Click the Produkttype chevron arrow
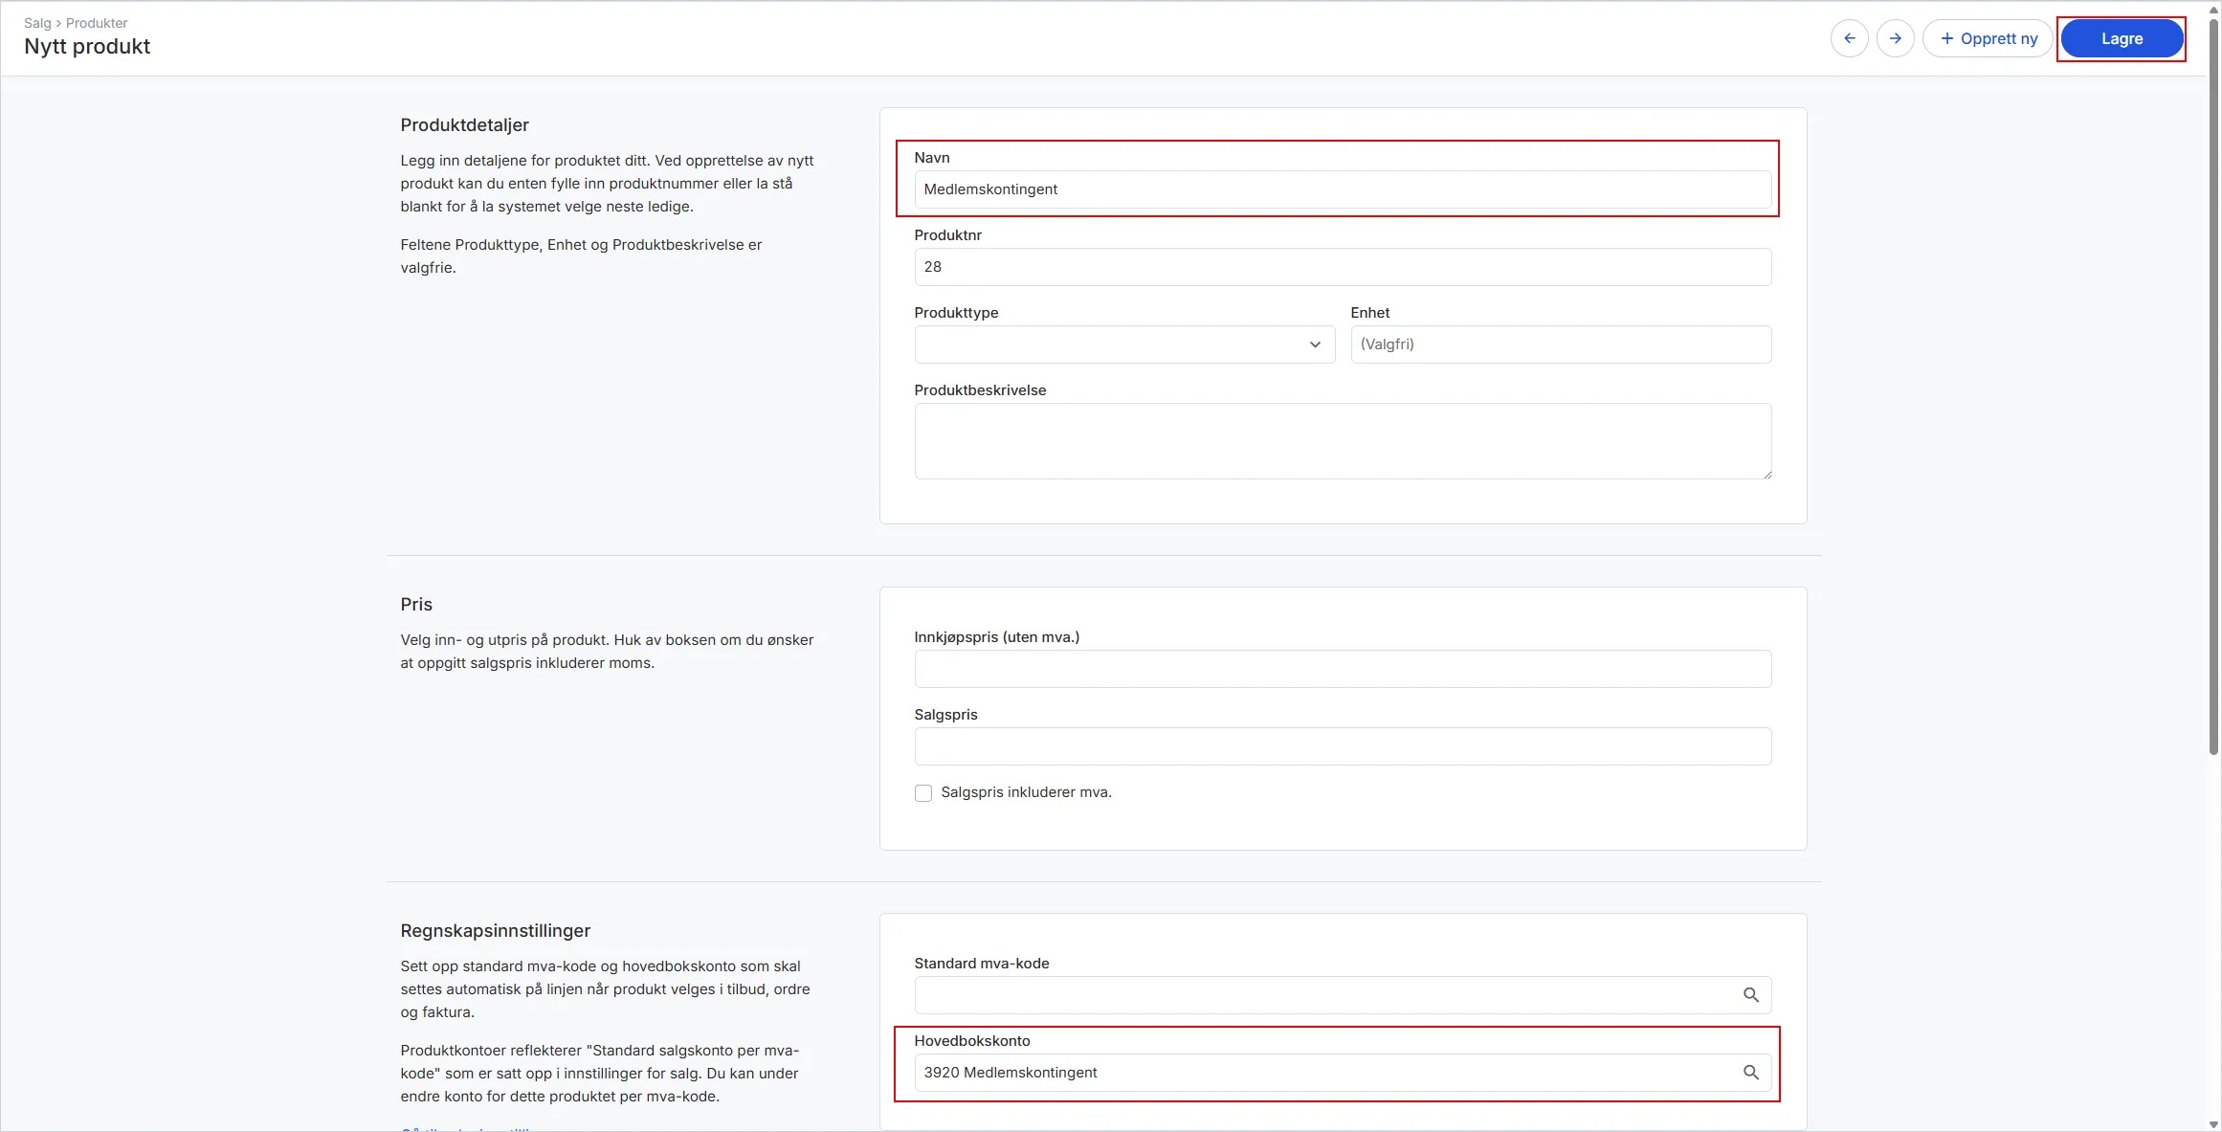 pyautogui.click(x=1315, y=344)
